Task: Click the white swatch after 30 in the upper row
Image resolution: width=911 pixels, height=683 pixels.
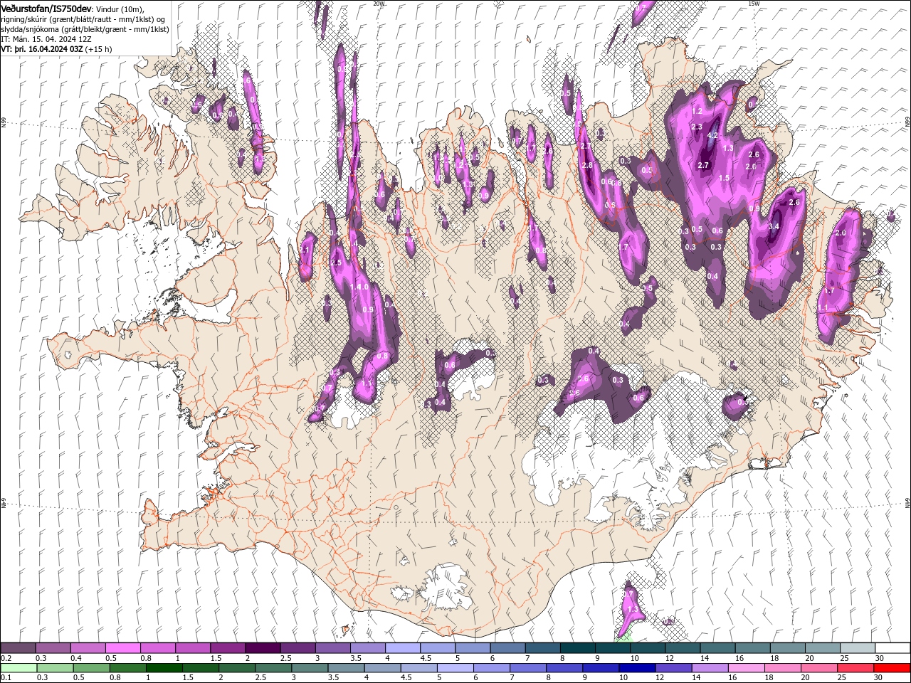Action: coord(892,648)
